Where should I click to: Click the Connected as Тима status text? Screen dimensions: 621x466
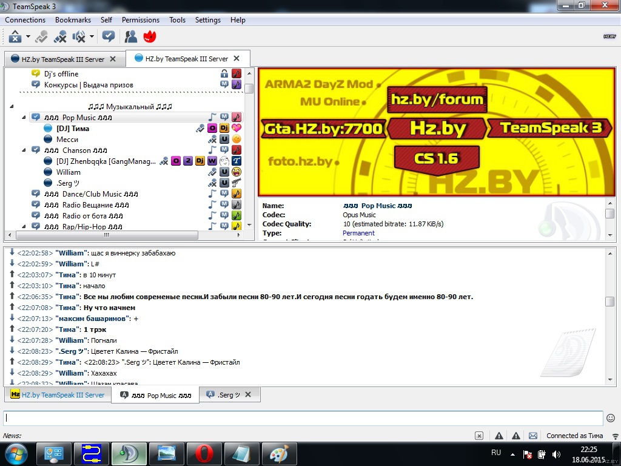tap(575, 436)
